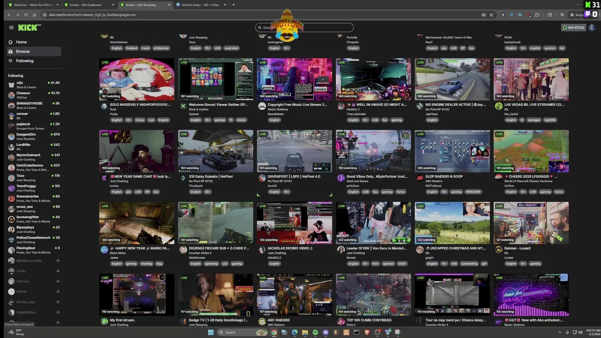Click the eye-slash tracking icon in address bar

pyautogui.click(x=484, y=15)
